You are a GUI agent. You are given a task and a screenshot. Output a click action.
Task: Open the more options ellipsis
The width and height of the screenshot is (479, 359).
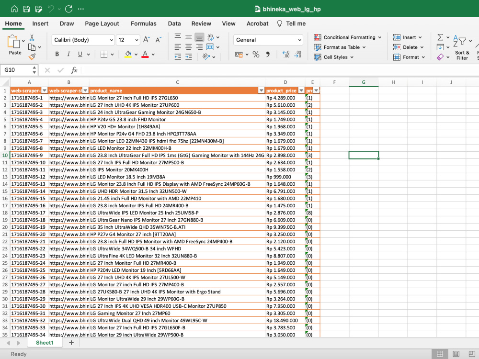pyautogui.click(x=81, y=9)
